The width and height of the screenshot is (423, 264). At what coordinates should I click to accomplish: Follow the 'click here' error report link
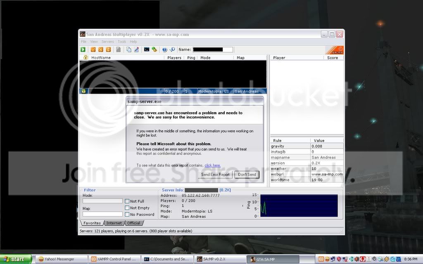tap(213, 165)
